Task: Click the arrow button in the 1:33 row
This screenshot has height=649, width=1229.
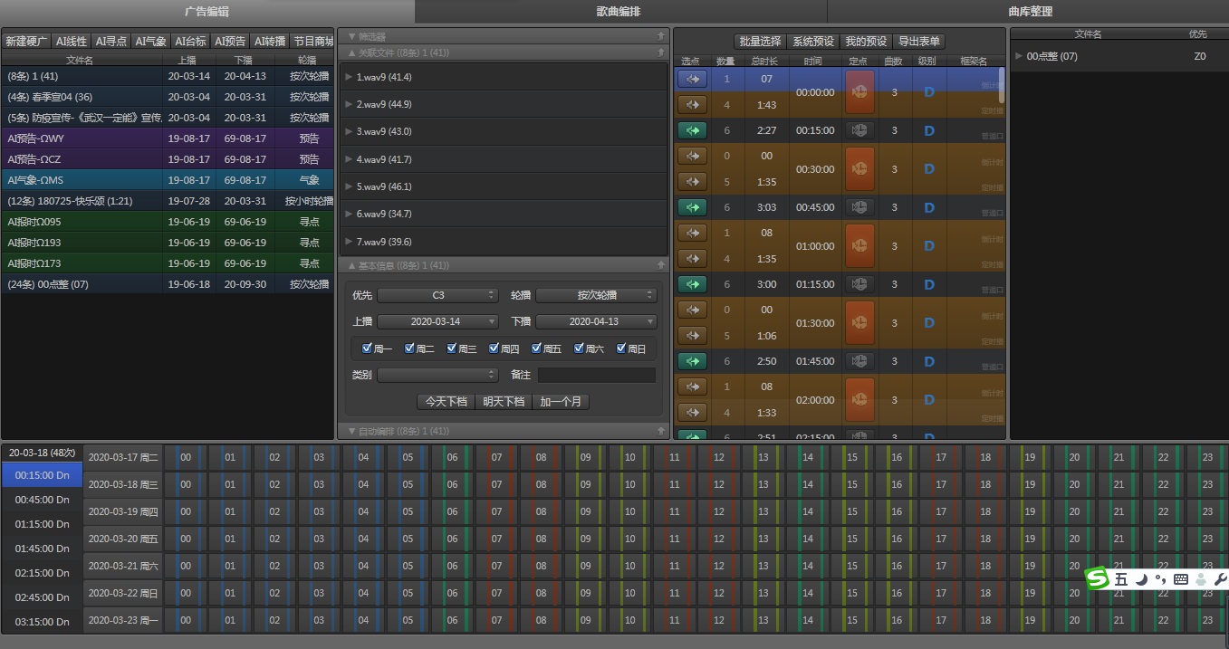Action: [692, 413]
